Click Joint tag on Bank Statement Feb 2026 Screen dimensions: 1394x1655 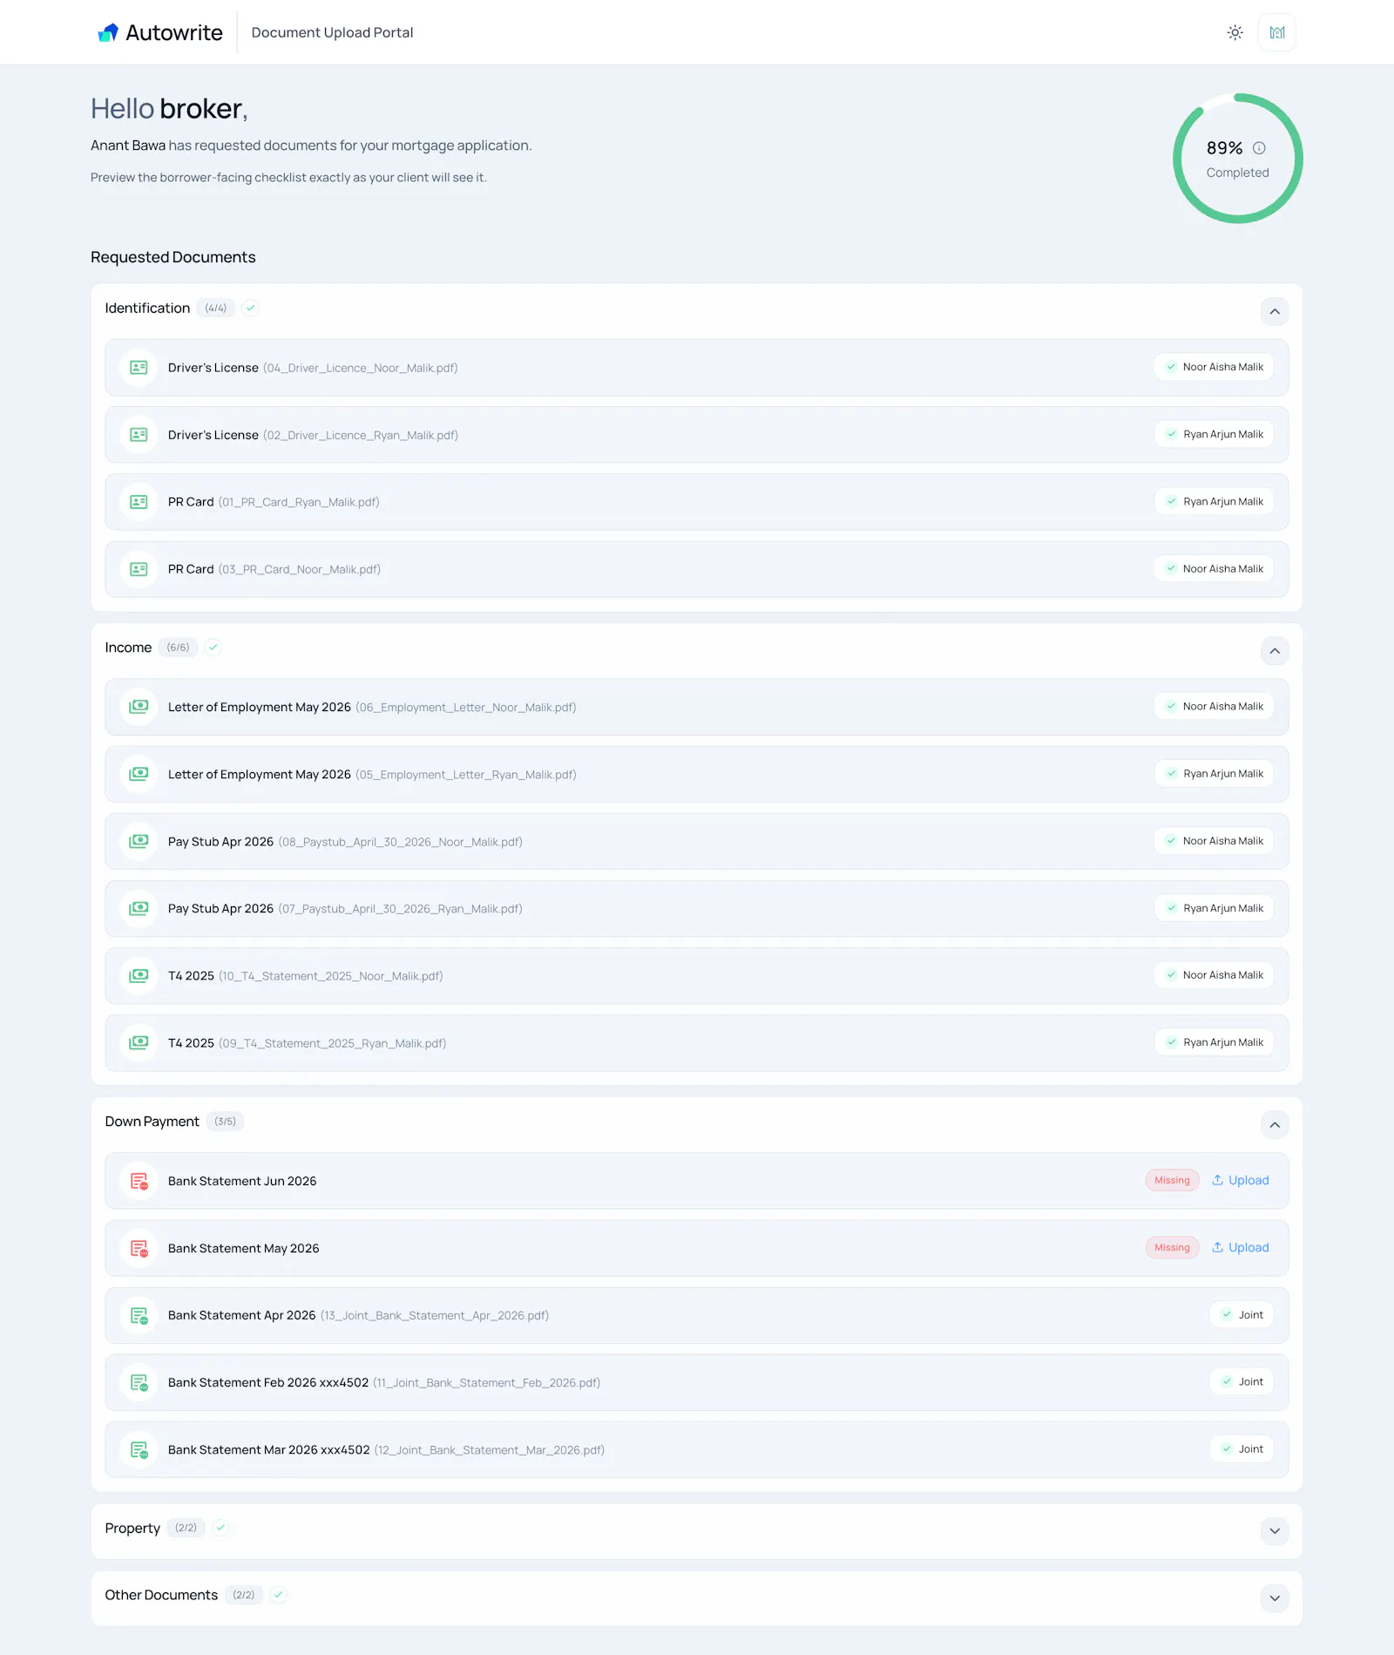click(1242, 1381)
